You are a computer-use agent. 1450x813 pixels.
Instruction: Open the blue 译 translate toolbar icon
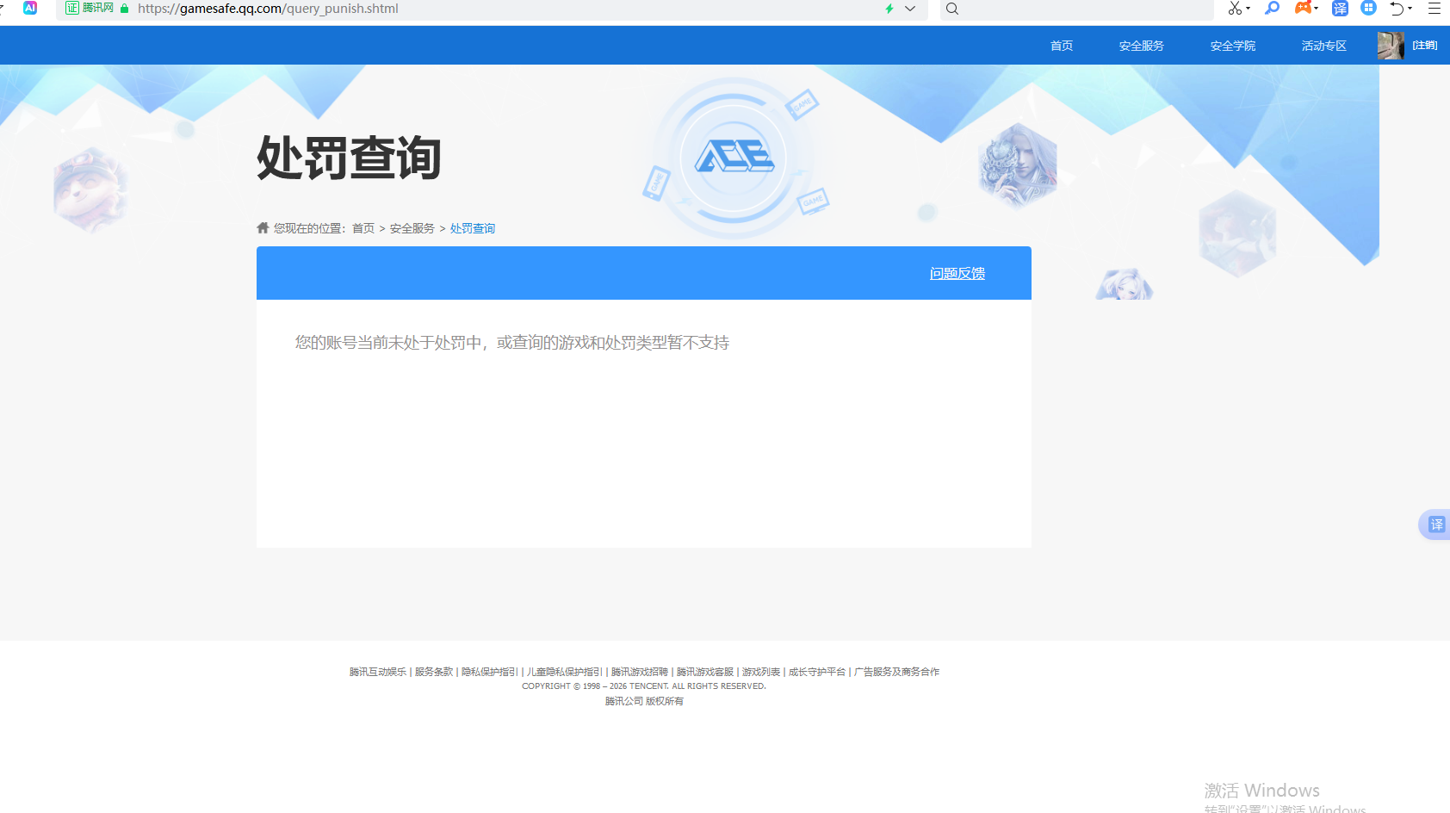(x=1340, y=9)
